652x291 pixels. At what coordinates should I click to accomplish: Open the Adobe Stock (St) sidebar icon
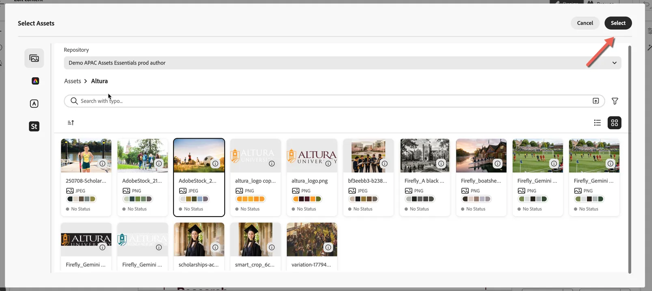tap(34, 126)
